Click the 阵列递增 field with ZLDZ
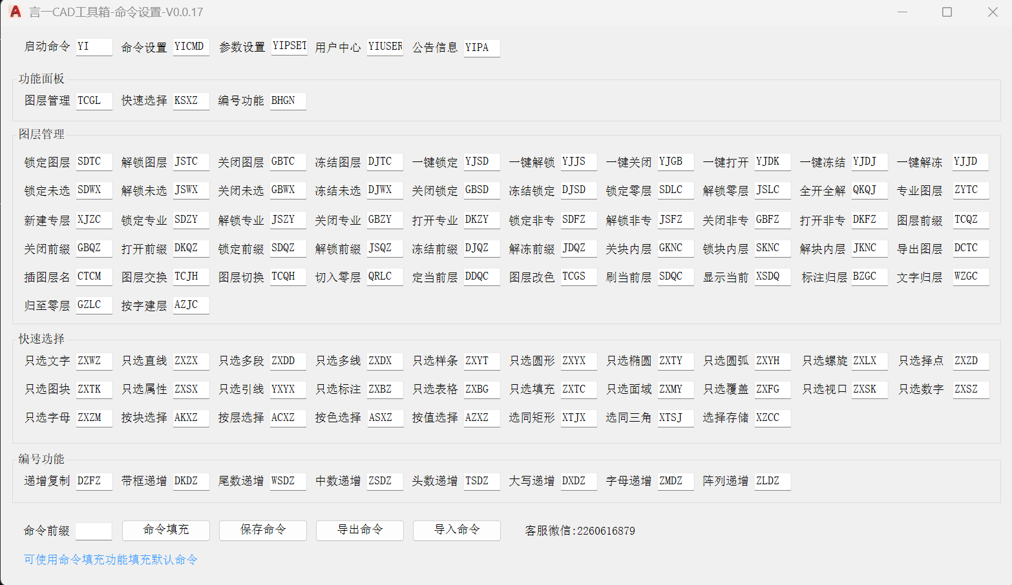This screenshot has height=585, width=1012. 772,481
